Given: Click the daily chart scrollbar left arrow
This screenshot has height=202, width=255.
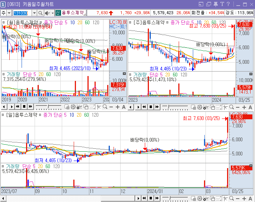Looking at the screenshot, I should tap(3, 198).
